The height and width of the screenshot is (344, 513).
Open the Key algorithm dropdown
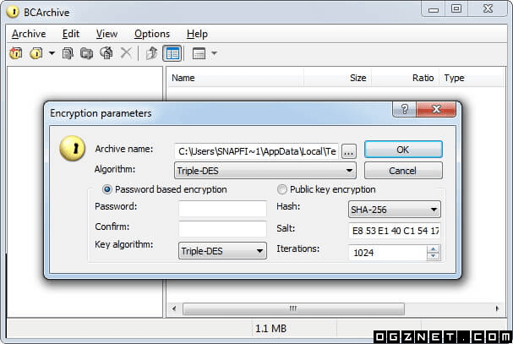point(222,250)
